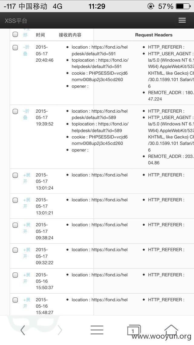Check the select-all checkbox in the table header
The image size is (194, 345).
(x=15, y=34)
